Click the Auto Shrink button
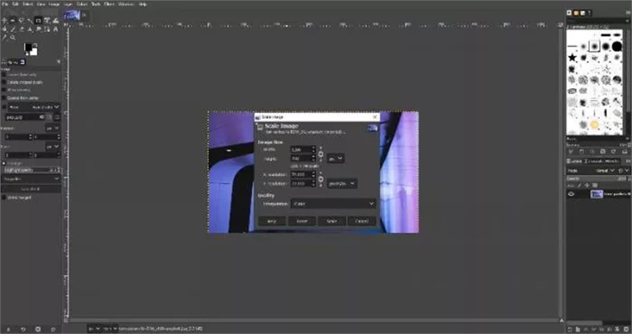This screenshot has height=334, width=632. tap(31, 189)
